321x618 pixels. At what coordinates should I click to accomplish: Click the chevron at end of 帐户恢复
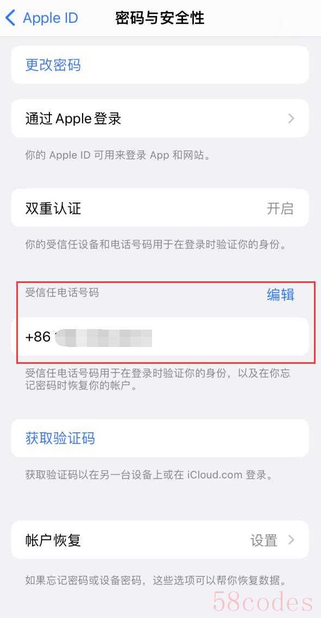(x=291, y=540)
